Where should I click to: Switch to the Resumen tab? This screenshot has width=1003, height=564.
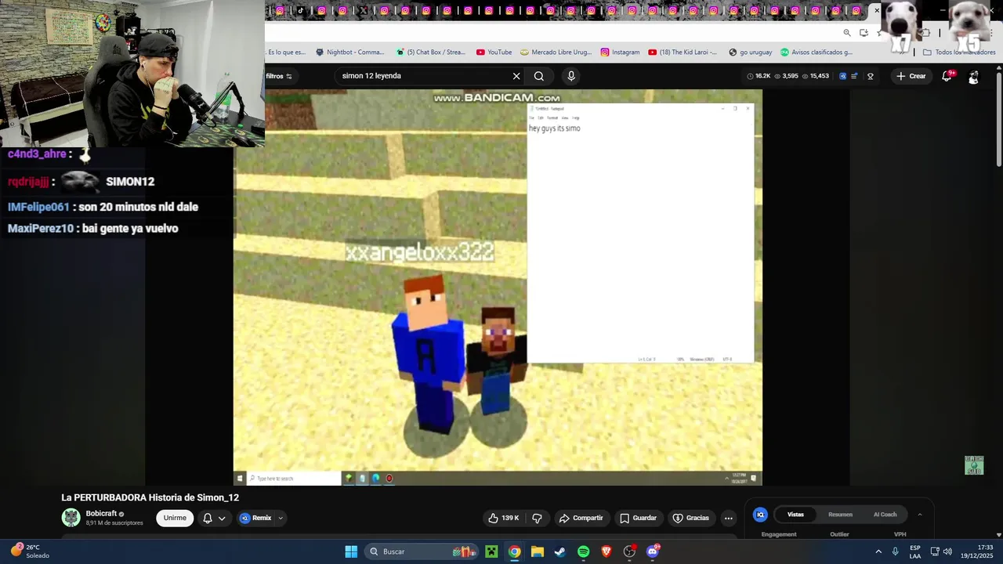(x=840, y=515)
